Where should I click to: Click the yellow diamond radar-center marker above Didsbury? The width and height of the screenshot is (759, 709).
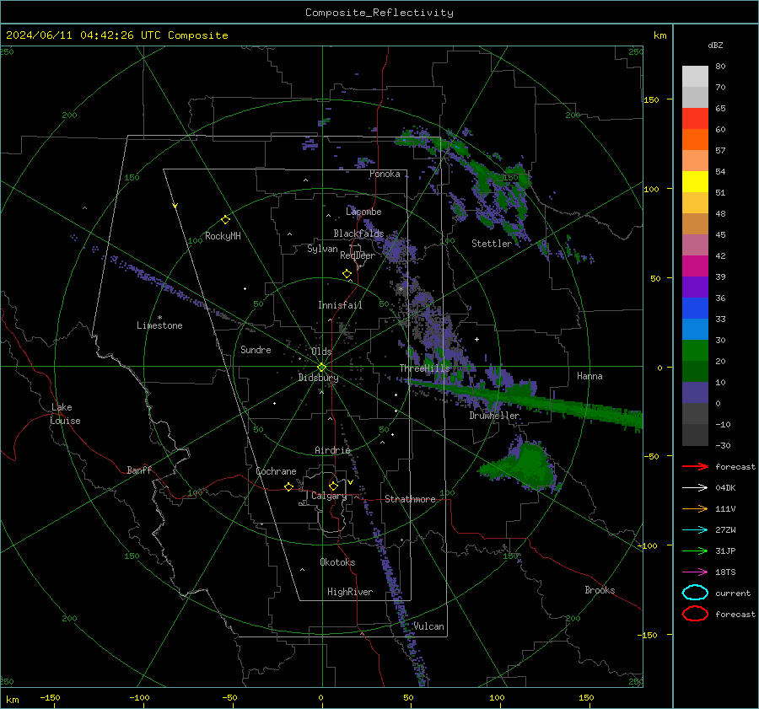(x=321, y=368)
